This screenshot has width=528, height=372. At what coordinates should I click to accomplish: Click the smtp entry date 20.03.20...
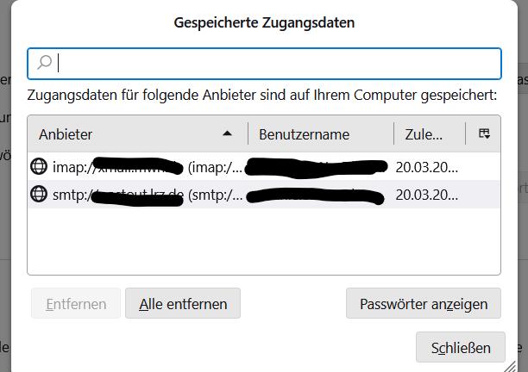[x=427, y=195]
